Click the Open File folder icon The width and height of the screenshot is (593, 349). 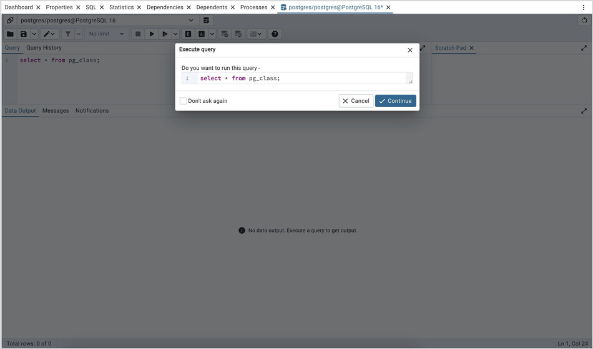pos(10,34)
